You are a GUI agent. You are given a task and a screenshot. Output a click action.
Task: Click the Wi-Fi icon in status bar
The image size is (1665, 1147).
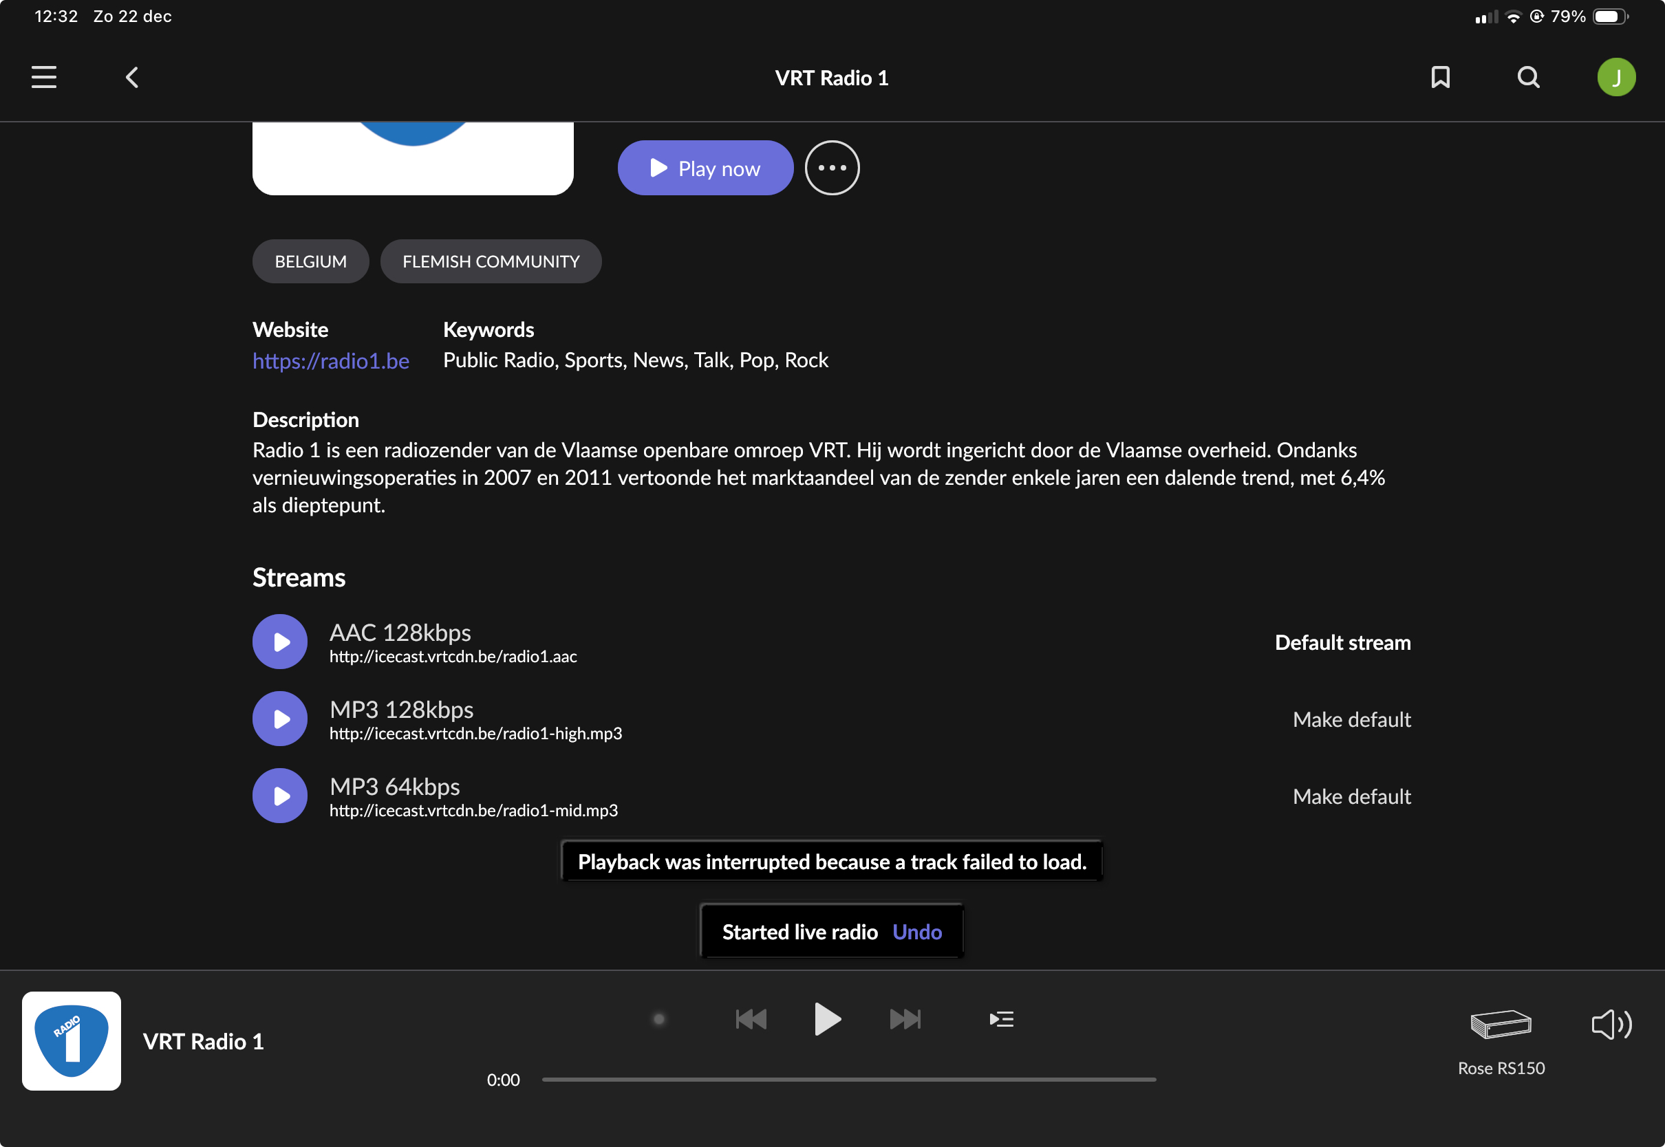click(x=1514, y=17)
